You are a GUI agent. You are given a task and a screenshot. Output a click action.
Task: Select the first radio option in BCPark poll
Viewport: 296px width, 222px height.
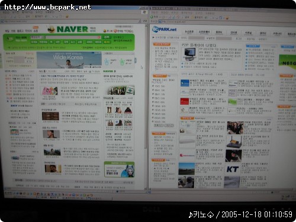153,86
